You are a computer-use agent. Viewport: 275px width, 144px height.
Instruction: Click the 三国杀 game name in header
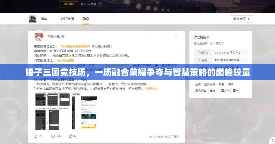(x=43, y=19)
